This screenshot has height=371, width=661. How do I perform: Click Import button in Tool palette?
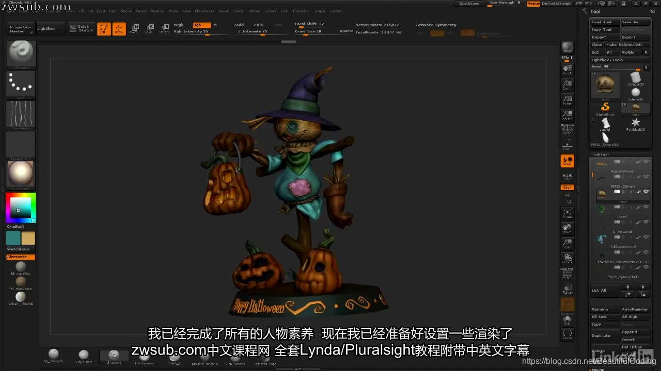pos(605,37)
